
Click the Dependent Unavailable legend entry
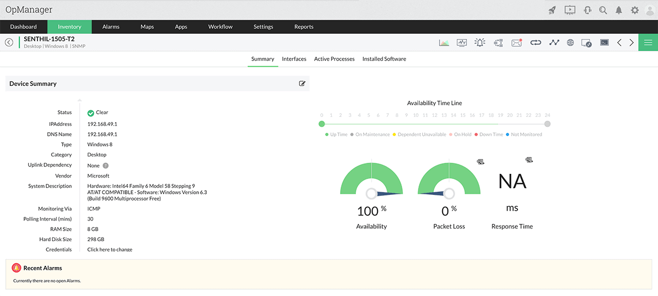(x=420, y=134)
